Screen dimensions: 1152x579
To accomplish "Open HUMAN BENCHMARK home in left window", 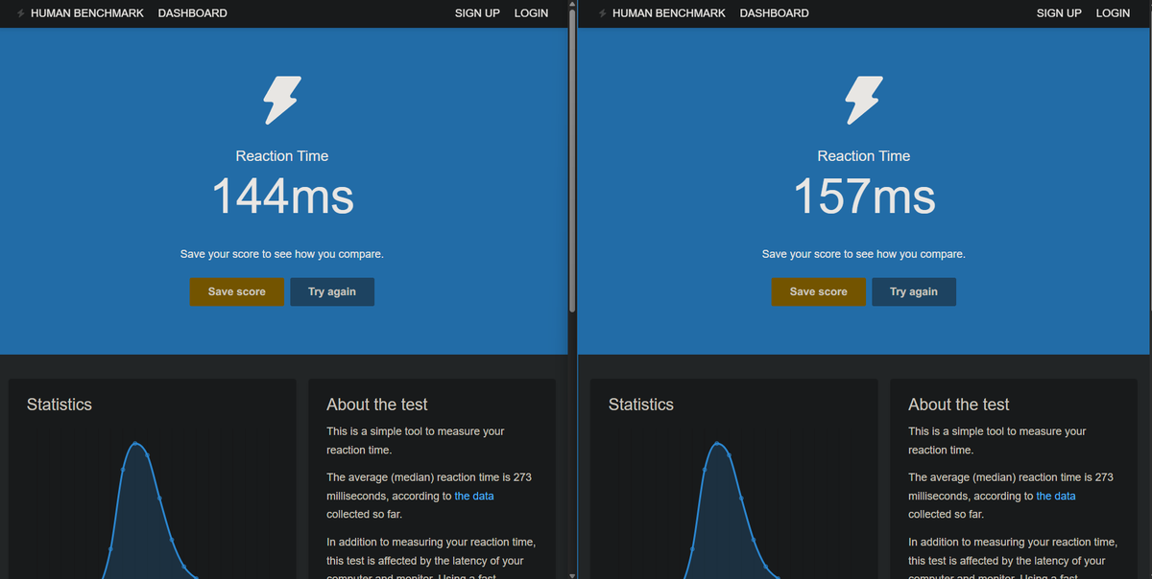I will point(87,13).
